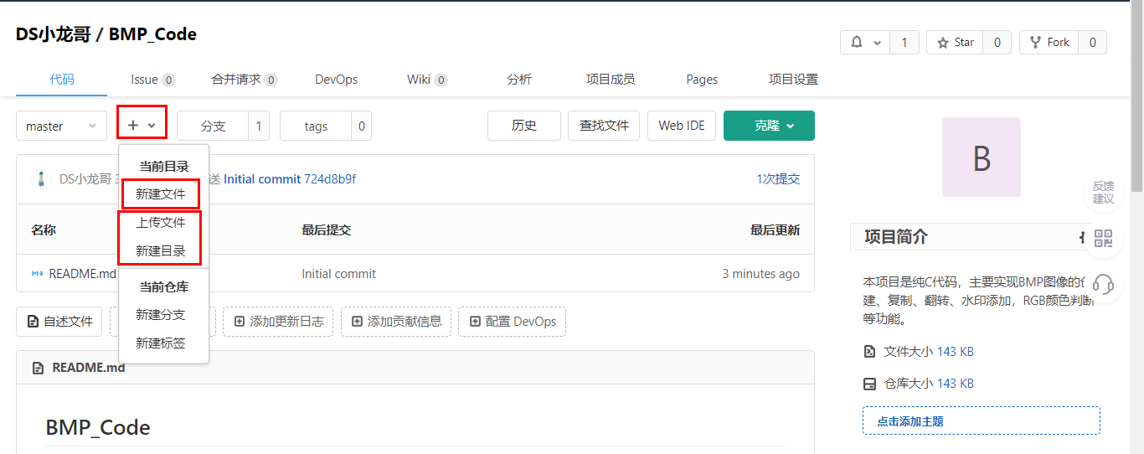The image size is (1144, 454).
Task: Switch to the 代码 tab
Action: 62,80
